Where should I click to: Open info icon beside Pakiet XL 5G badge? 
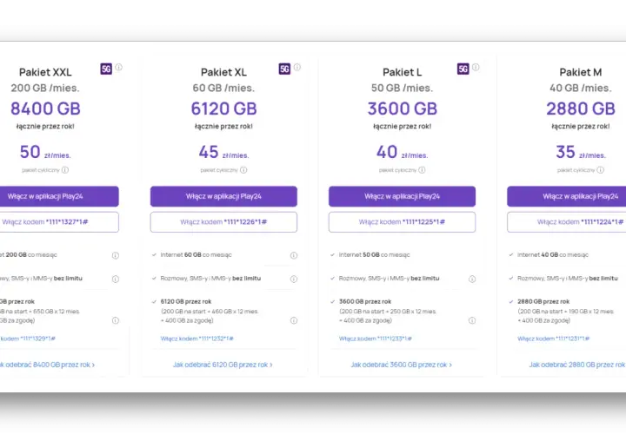coord(297,67)
